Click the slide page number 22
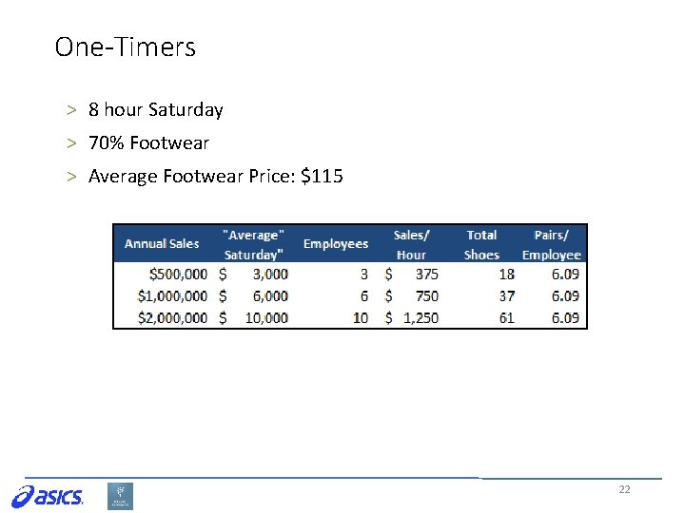The image size is (685, 513). pos(624,489)
